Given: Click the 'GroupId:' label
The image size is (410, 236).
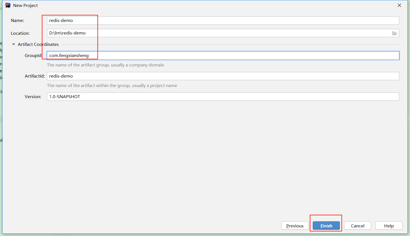Looking at the screenshot, I should tap(33, 56).
